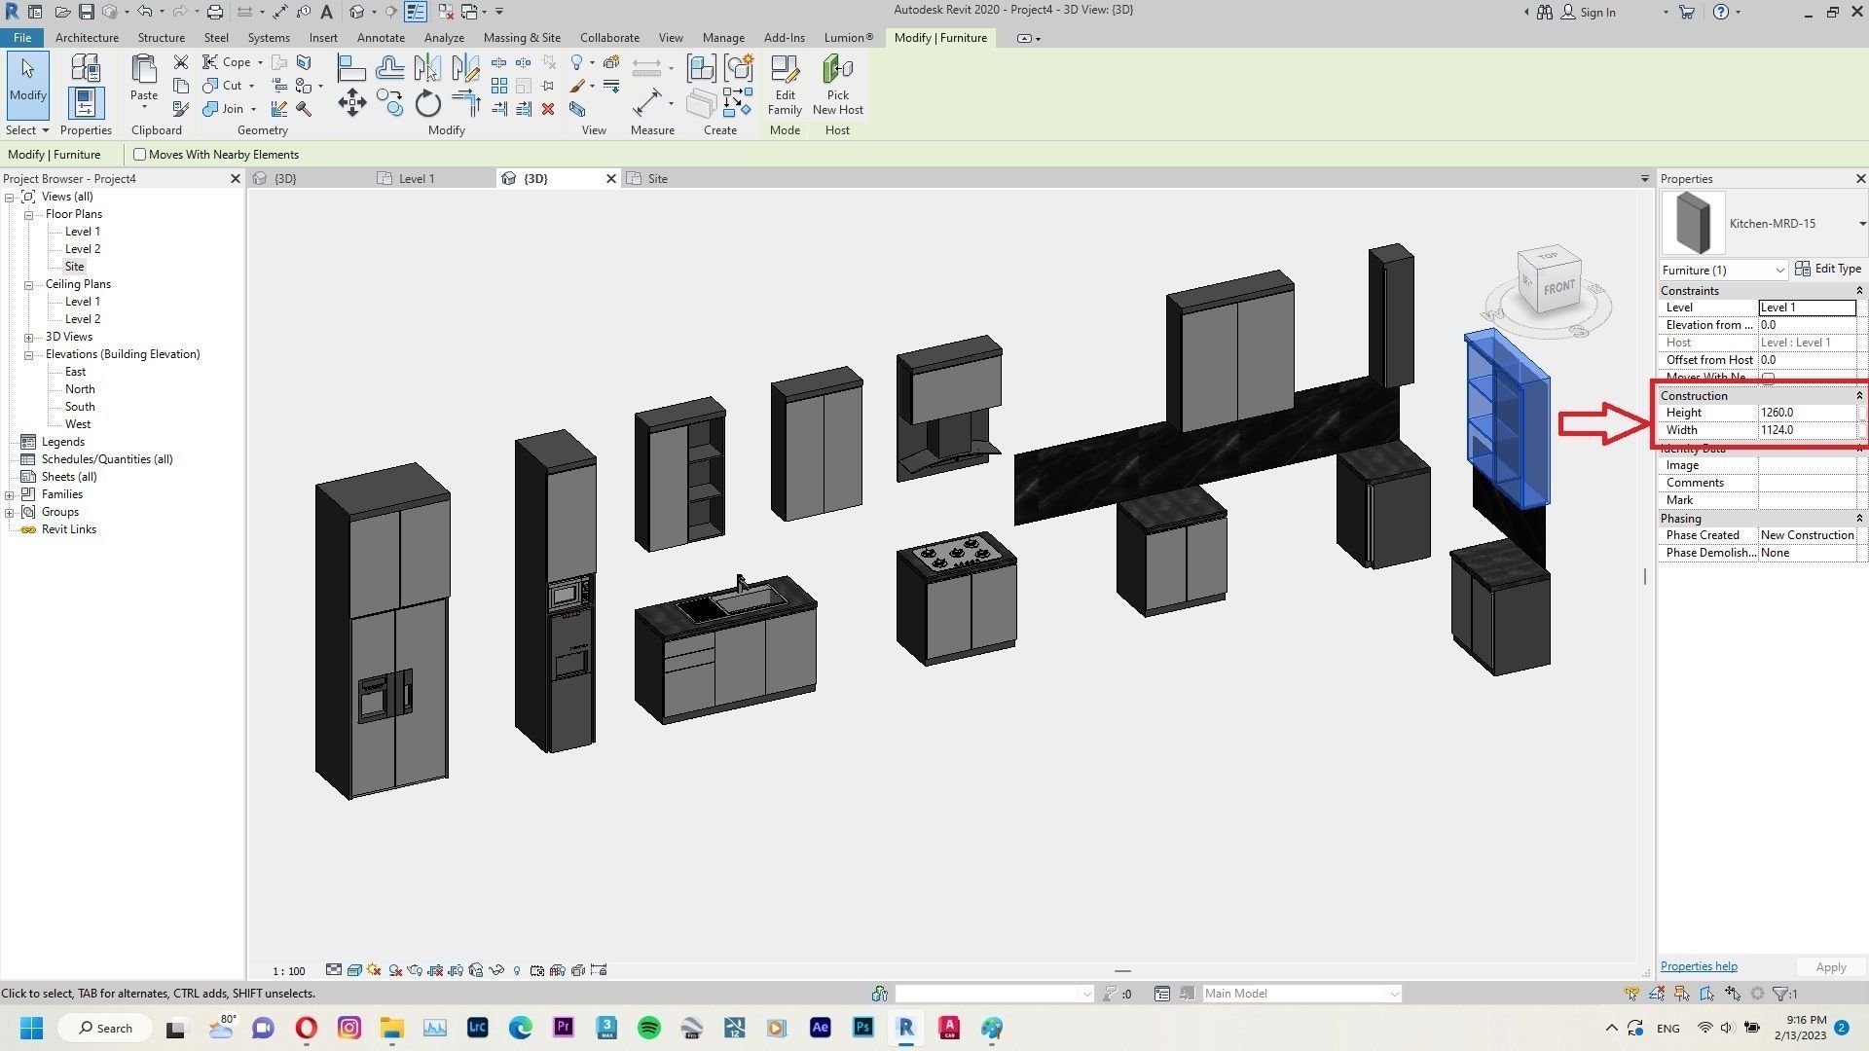The image size is (1869, 1051).
Task: Expand the Families tree node
Action: [10, 494]
